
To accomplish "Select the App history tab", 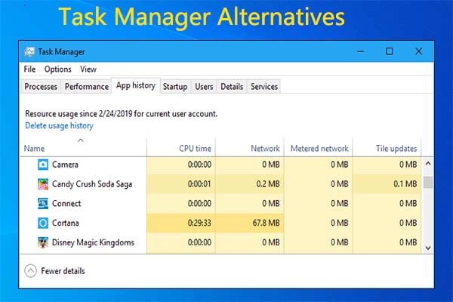I will pos(136,85).
